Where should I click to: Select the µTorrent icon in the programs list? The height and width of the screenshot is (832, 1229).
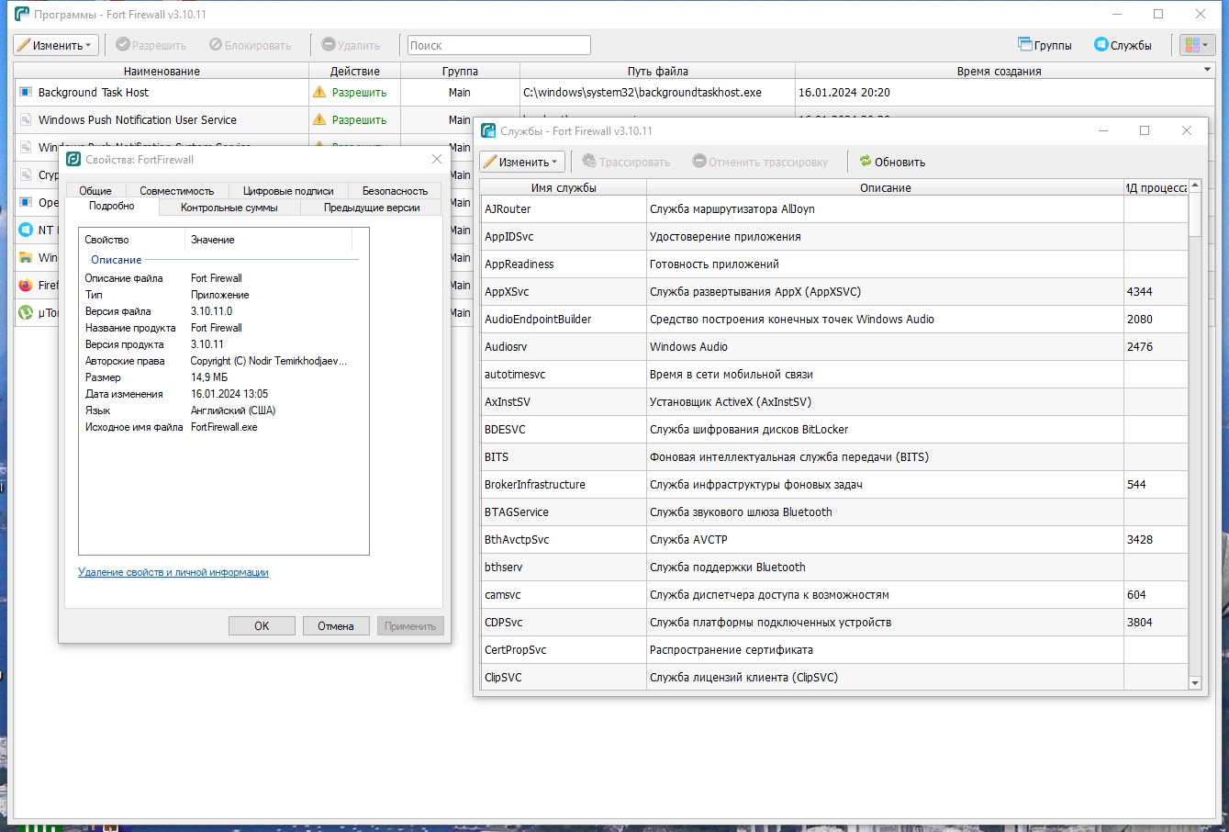[x=26, y=312]
